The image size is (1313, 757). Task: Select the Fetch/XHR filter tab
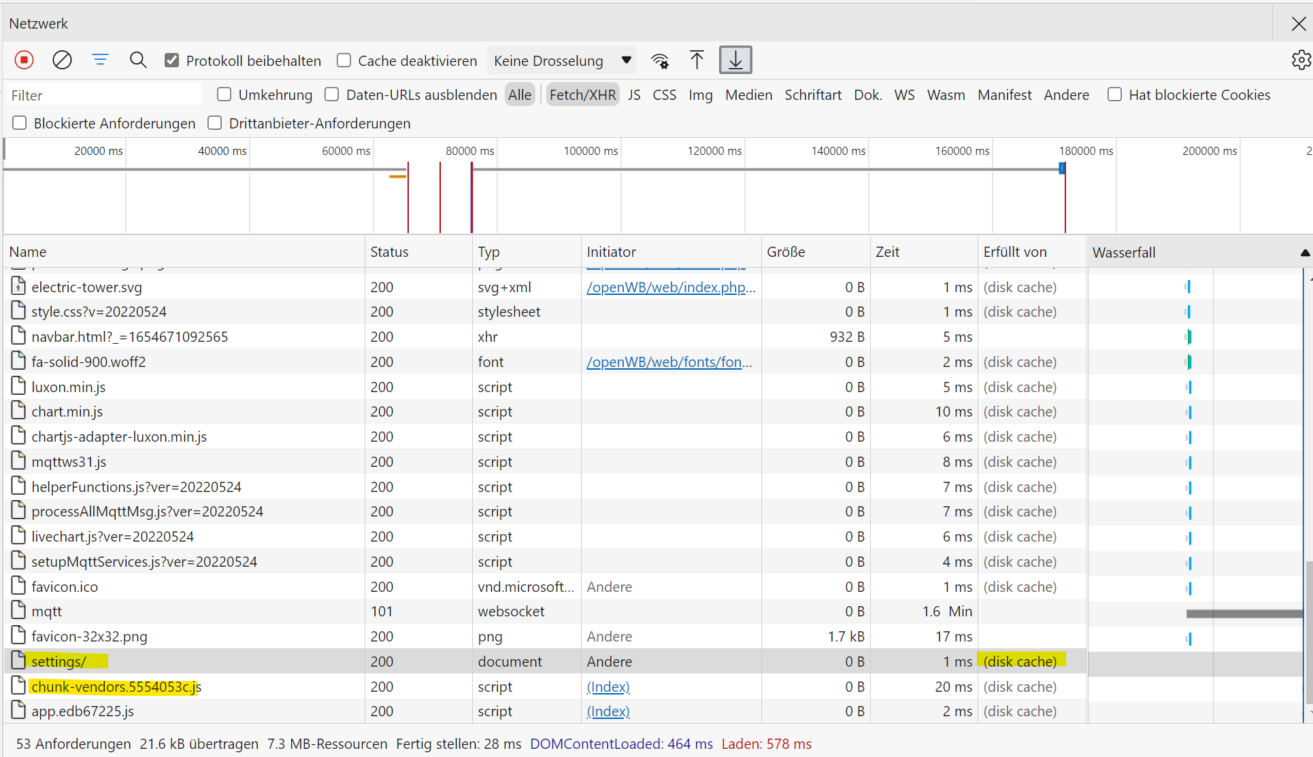(582, 94)
